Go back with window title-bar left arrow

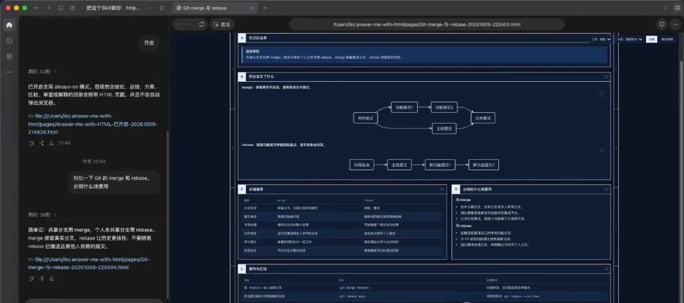tap(36, 8)
